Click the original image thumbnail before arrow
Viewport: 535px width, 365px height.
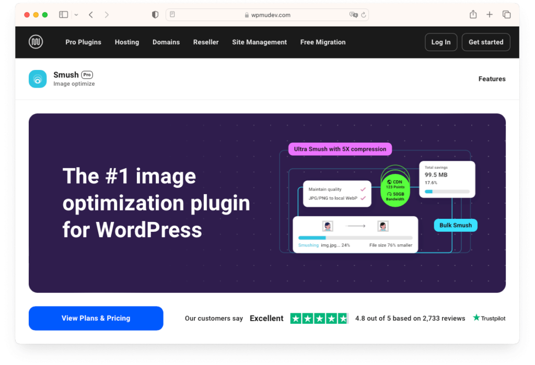point(328,226)
